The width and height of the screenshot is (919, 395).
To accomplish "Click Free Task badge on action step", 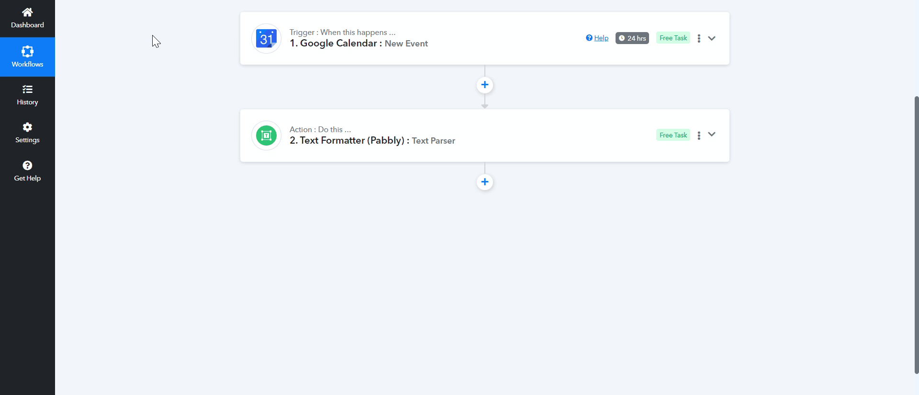I will point(673,135).
